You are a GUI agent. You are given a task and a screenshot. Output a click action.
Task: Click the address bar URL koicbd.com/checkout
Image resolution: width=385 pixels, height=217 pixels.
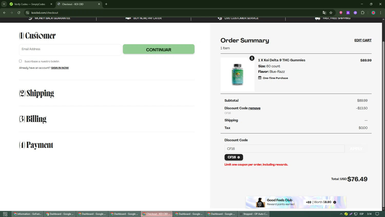click(x=45, y=13)
